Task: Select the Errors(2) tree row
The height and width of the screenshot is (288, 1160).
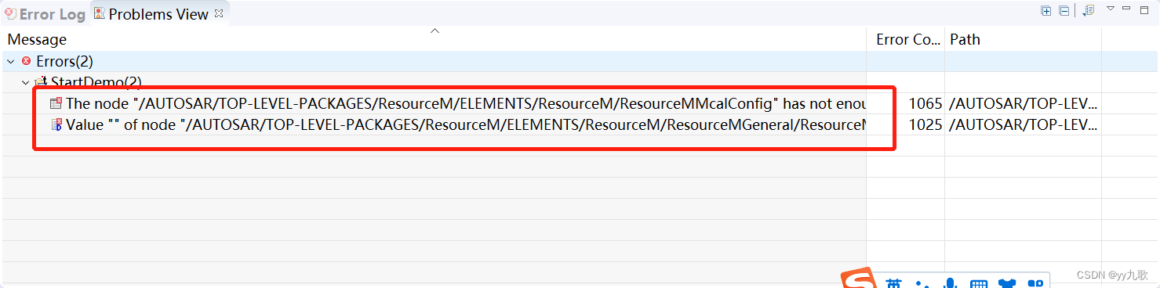Action: pos(580,61)
